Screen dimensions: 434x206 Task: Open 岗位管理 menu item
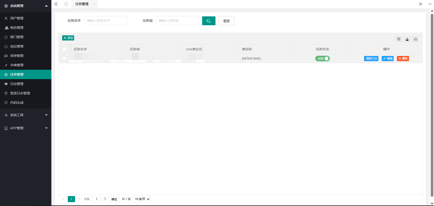[x=26, y=46]
